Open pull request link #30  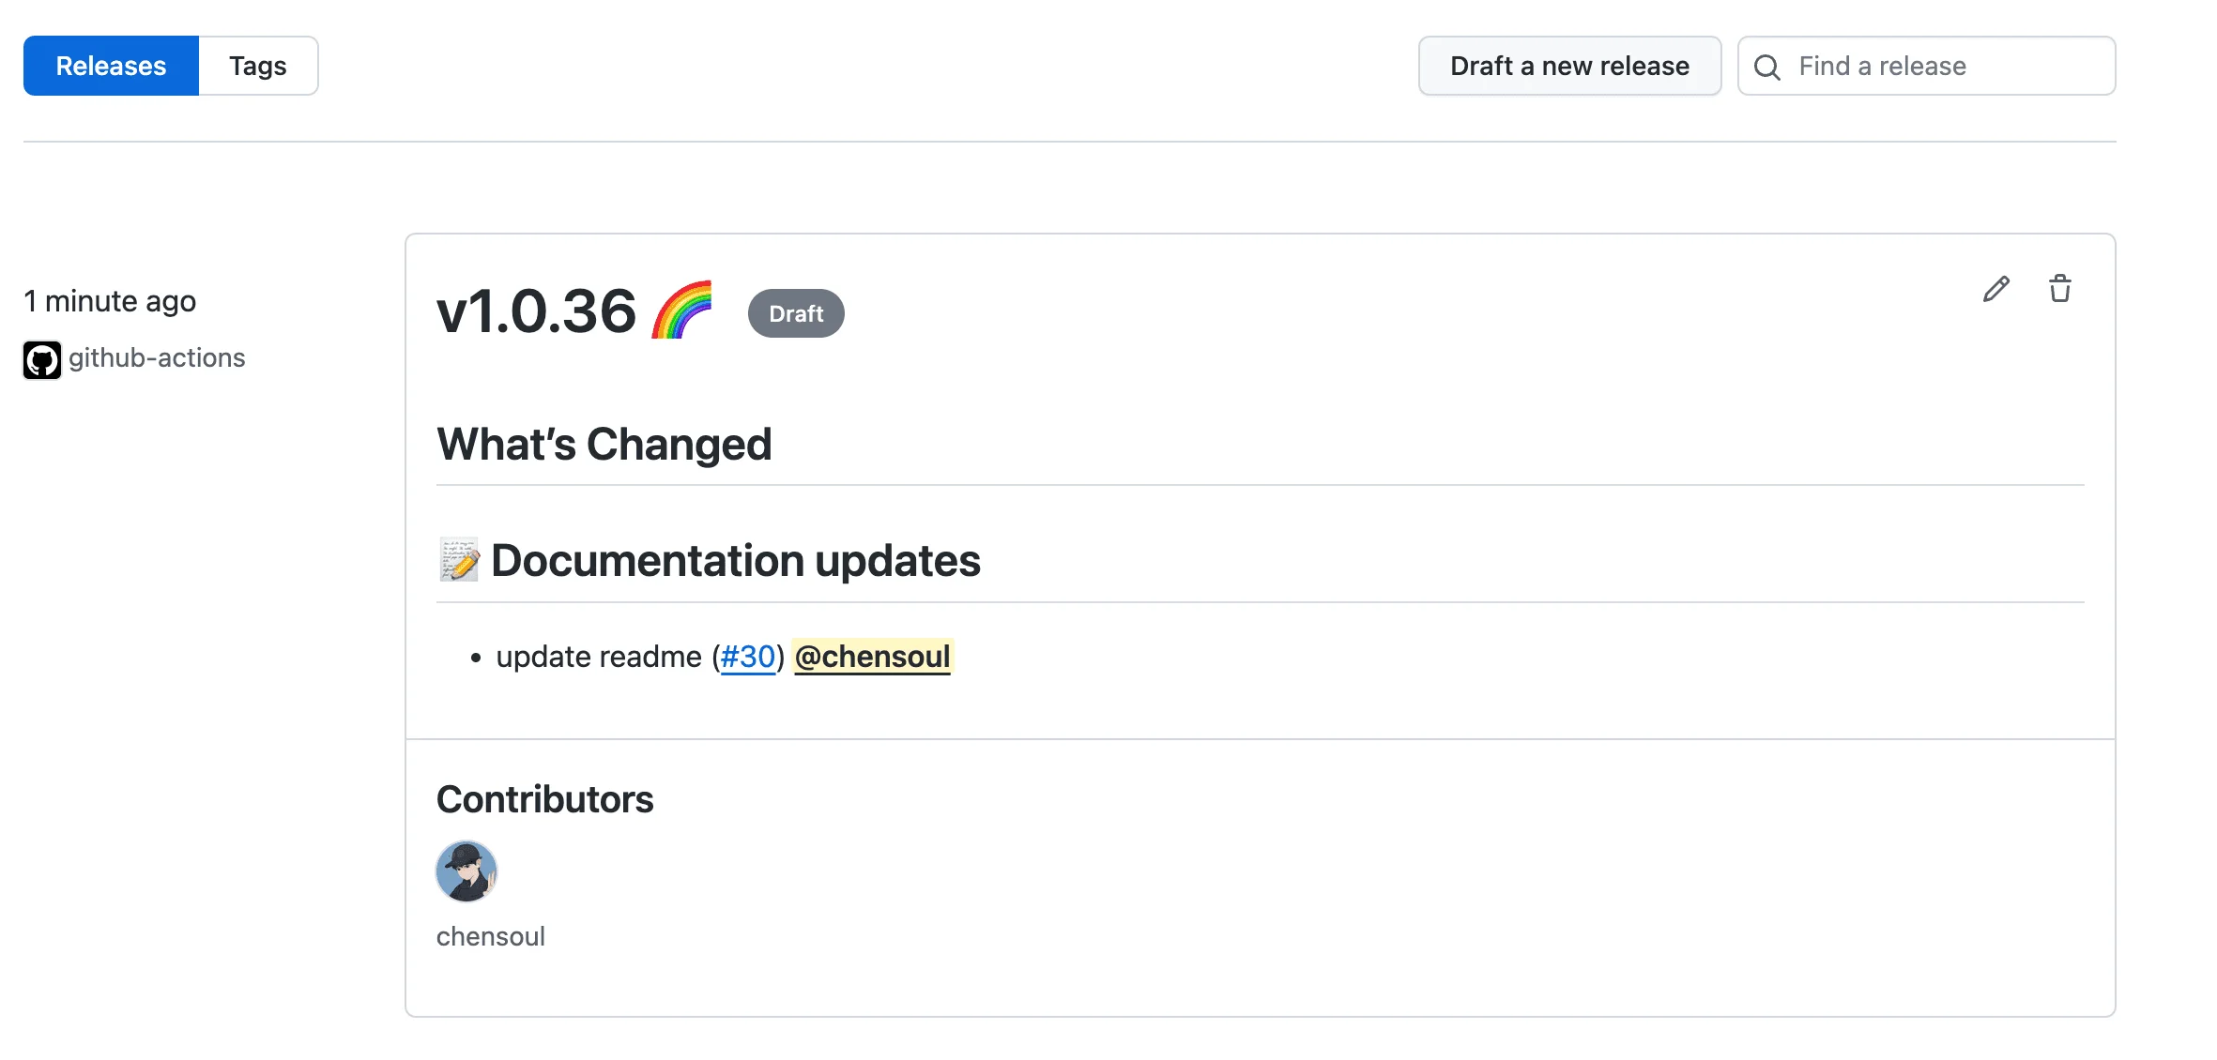tap(748, 656)
